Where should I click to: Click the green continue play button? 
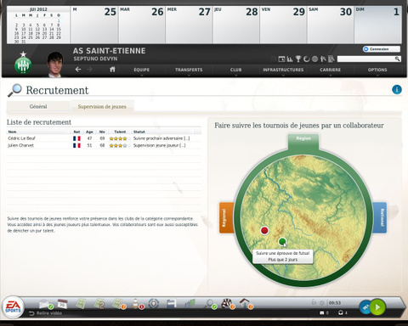[x=377, y=307]
